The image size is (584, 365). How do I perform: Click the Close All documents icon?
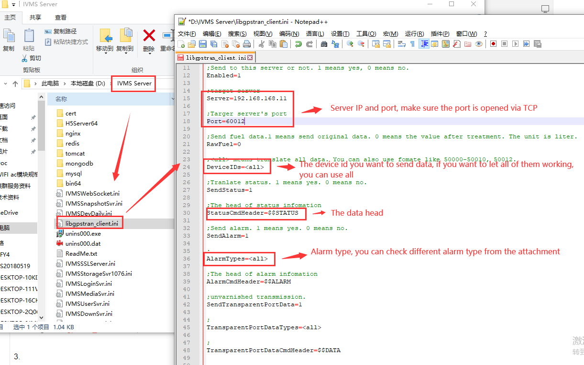236,44
